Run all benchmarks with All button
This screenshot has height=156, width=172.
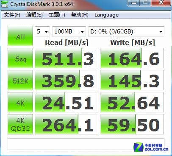(20, 36)
